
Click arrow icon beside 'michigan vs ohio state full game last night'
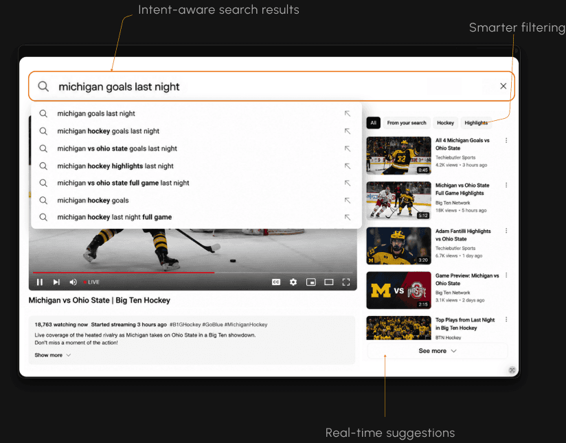(x=348, y=183)
